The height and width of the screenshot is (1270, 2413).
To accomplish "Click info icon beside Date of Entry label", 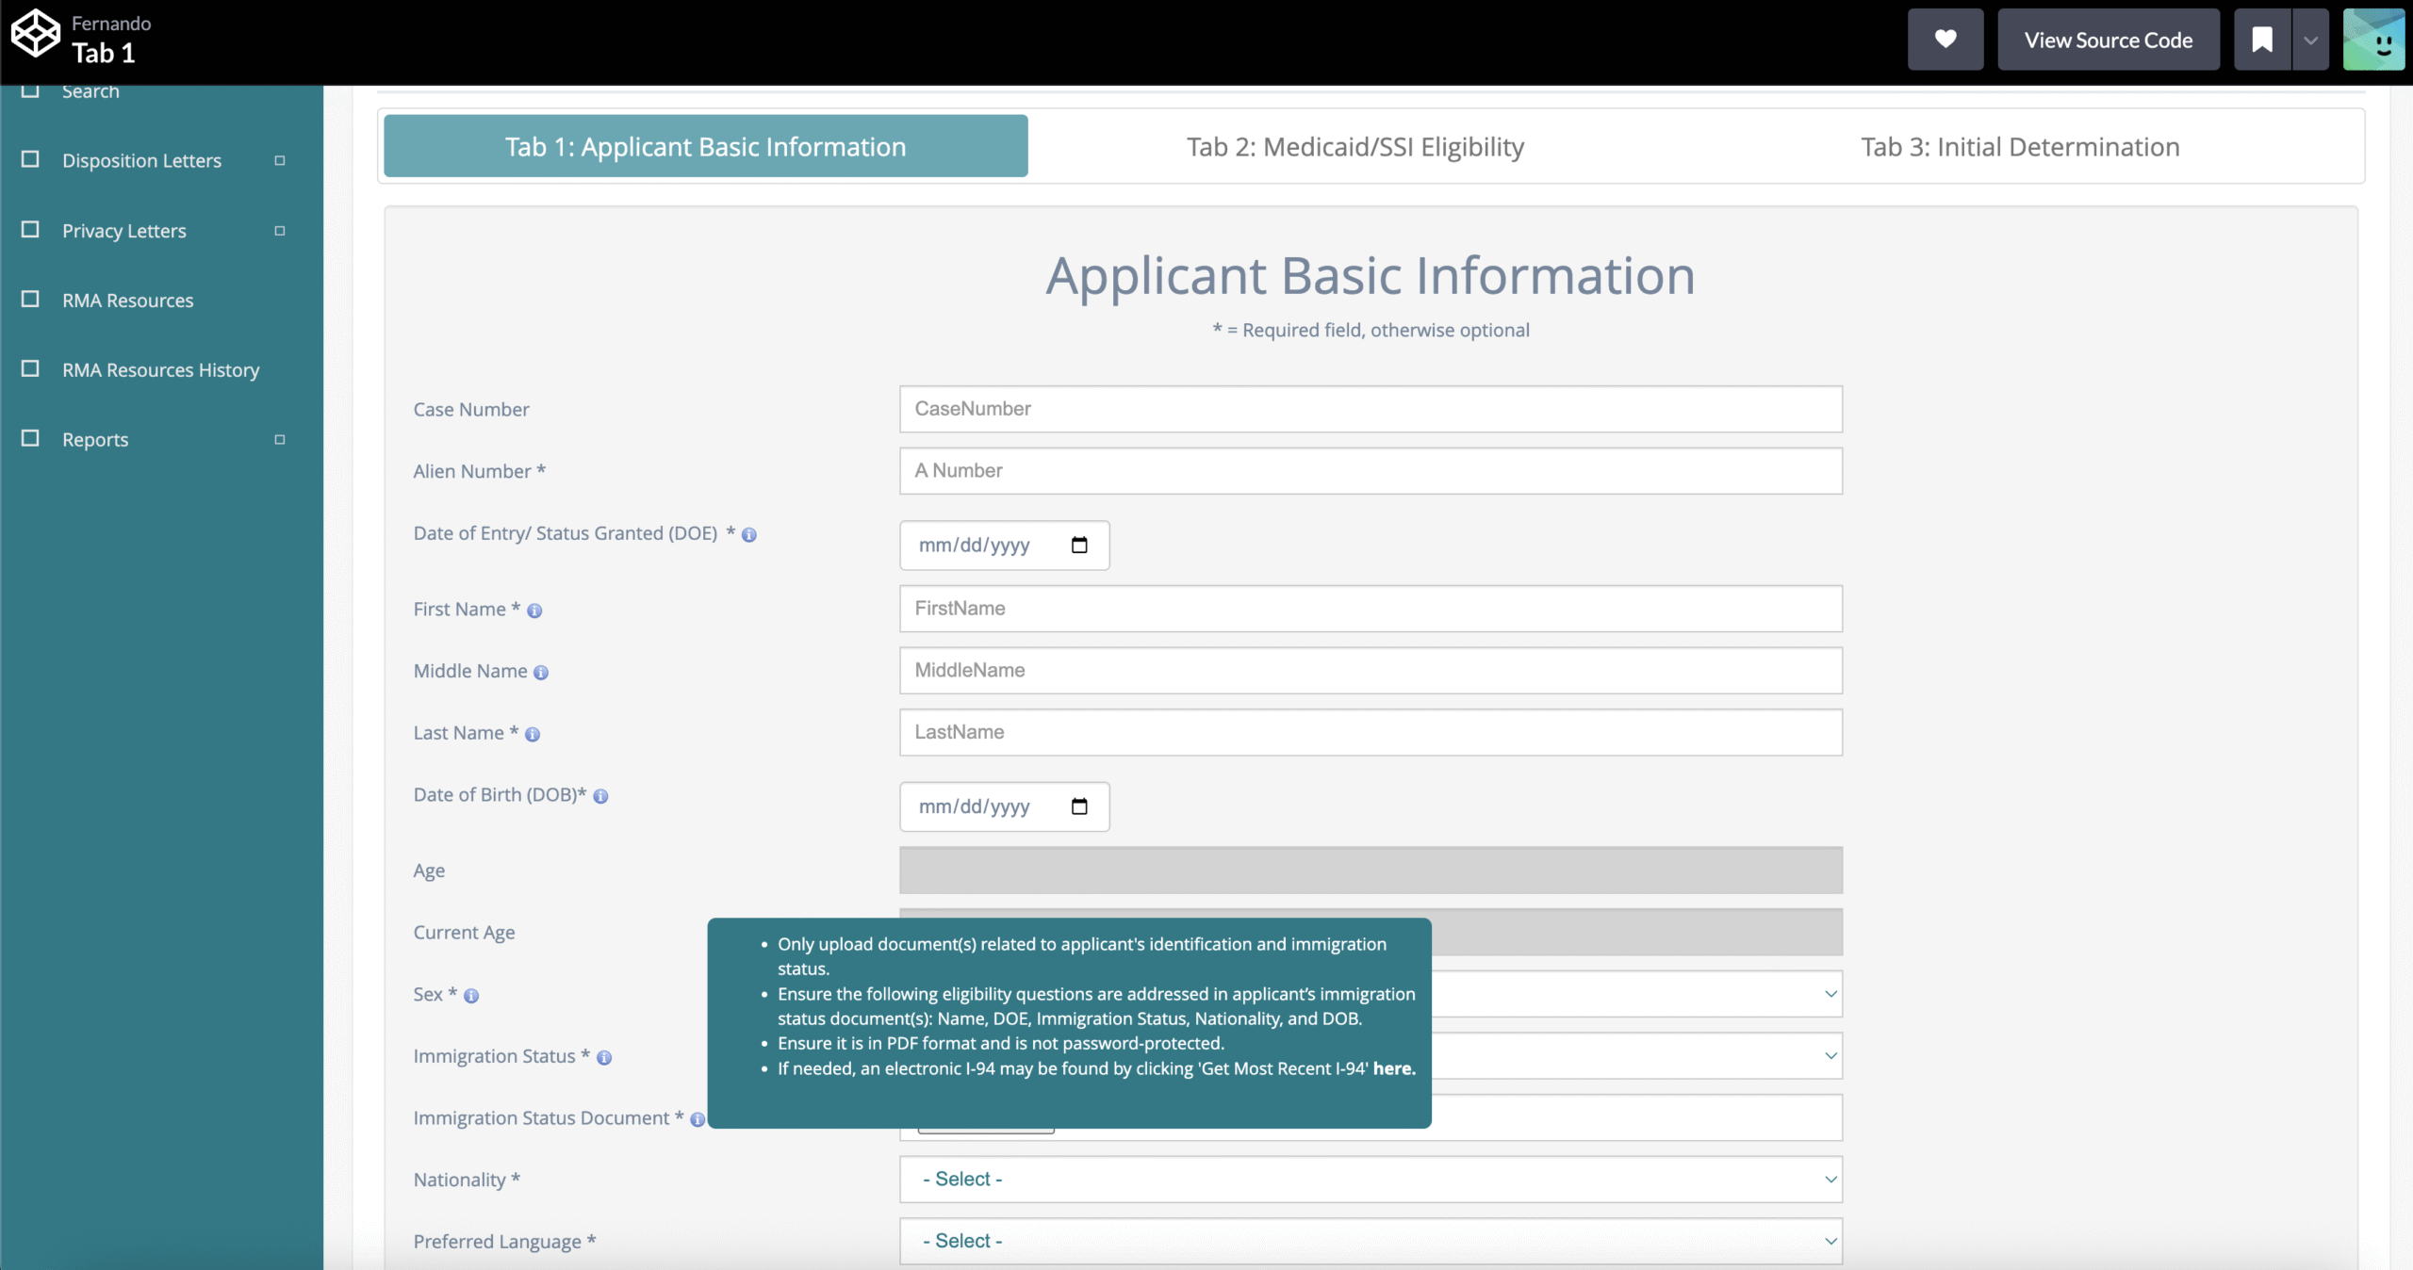I will pyautogui.click(x=749, y=535).
